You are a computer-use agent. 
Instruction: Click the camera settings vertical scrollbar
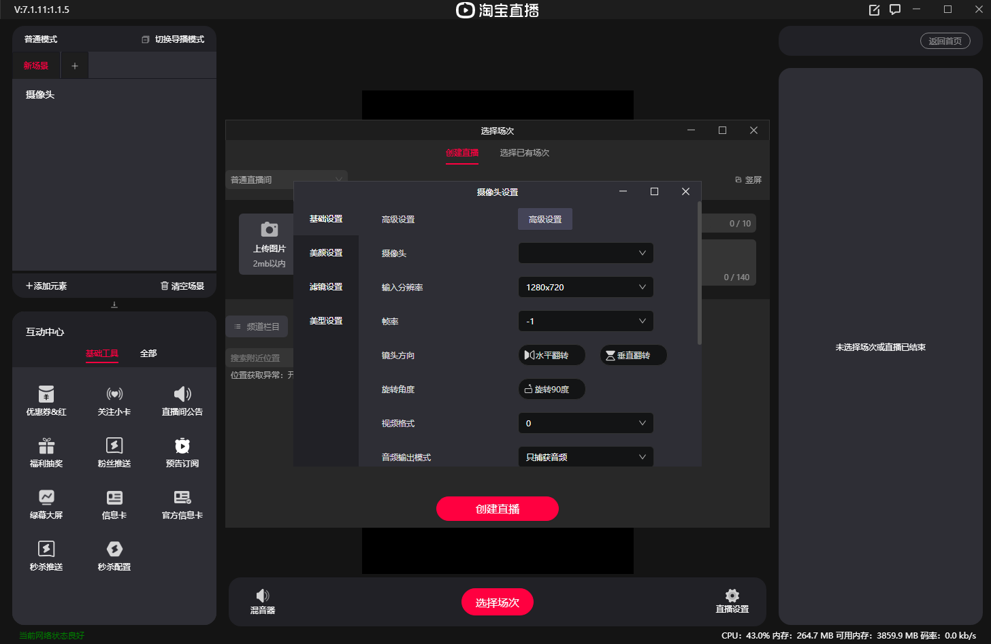(700, 273)
